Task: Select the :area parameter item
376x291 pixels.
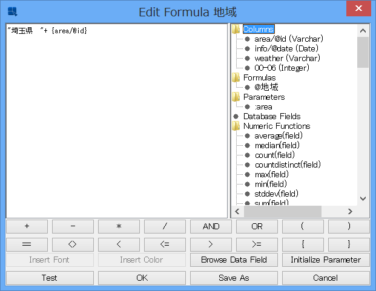Action: (x=263, y=107)
